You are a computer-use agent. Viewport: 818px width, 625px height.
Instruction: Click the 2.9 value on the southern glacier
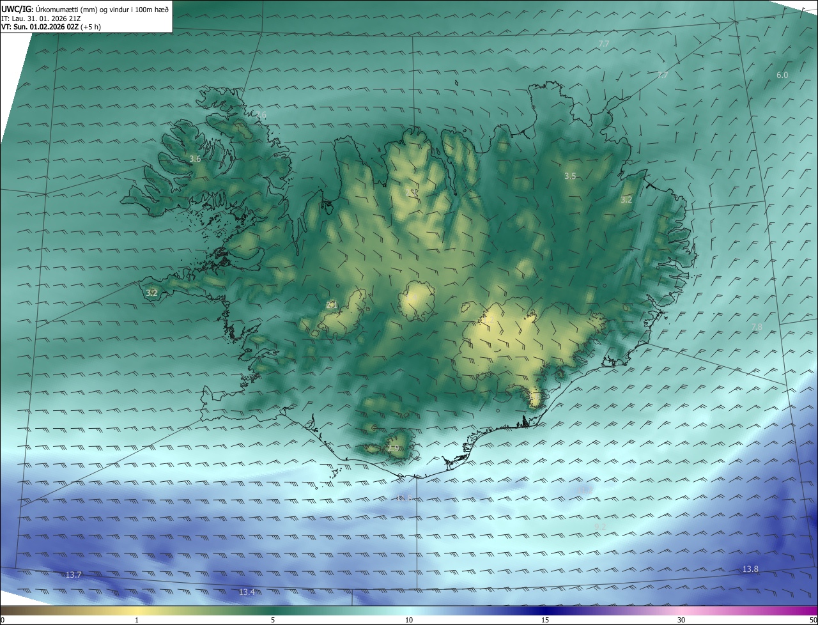(393, 449)
